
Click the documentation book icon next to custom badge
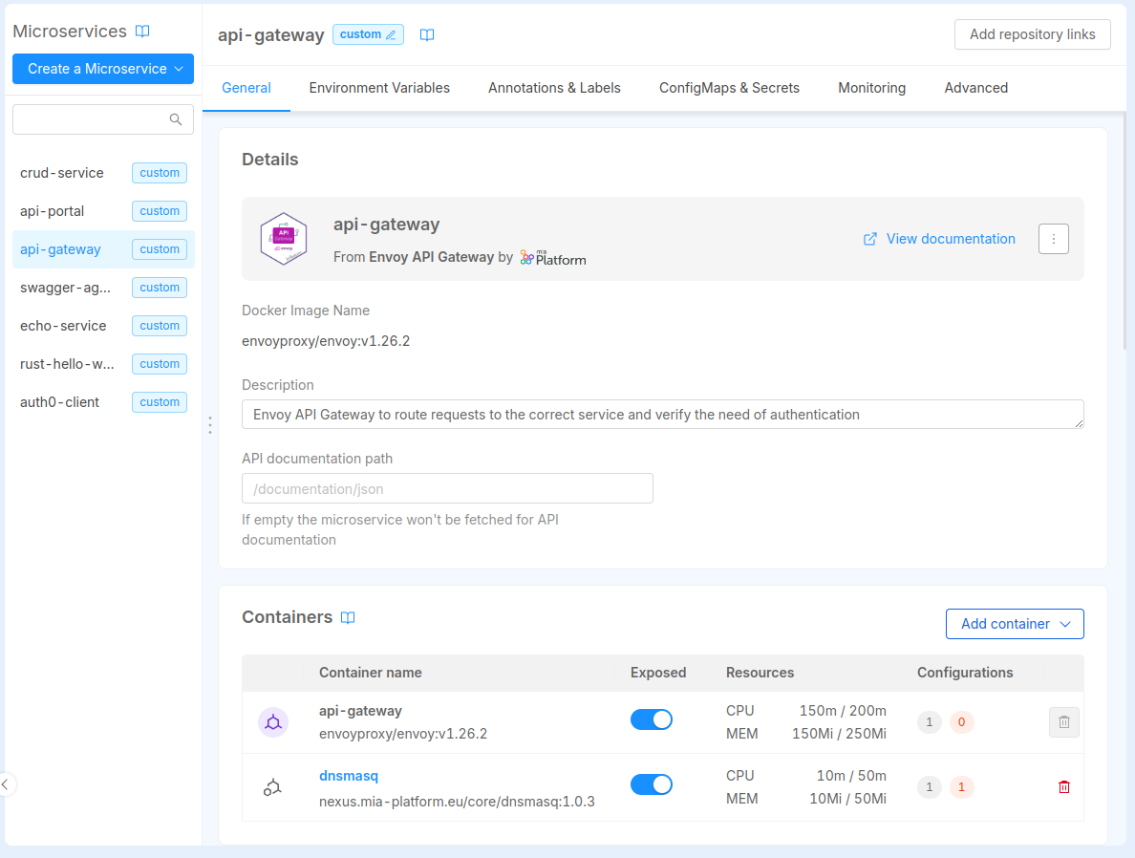click(427, 35)
